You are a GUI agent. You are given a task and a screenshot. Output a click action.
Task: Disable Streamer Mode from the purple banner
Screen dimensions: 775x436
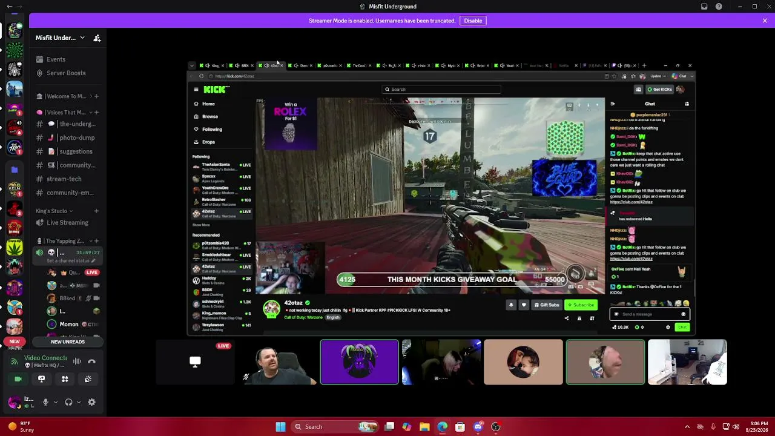tap(473, 21)
